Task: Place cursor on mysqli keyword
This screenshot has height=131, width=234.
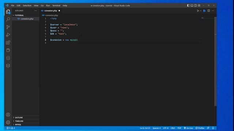Action: (x=74, y=40)
